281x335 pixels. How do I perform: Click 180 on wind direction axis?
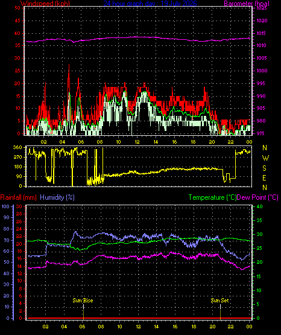(x=17, y=167)
